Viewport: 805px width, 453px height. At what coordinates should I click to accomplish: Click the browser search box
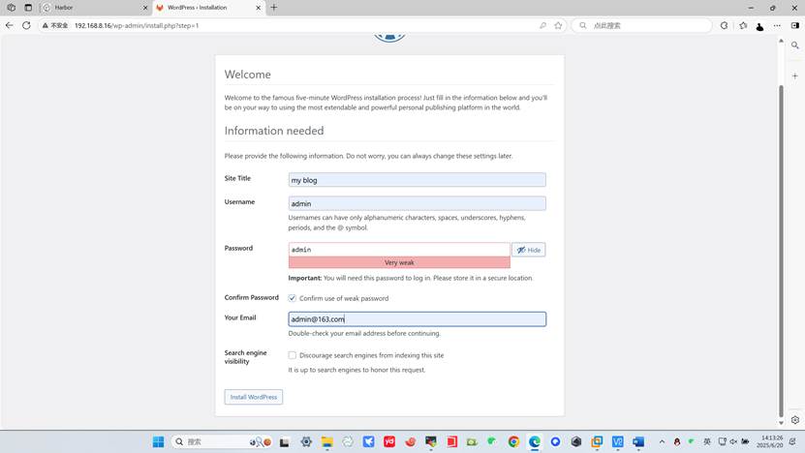641,25
